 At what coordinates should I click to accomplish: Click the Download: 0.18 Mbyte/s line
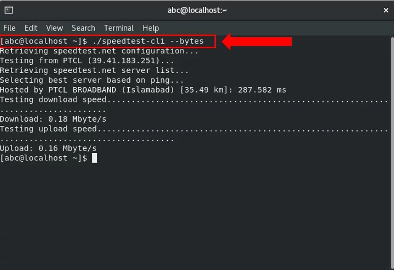pyautogui.click(x=53, y=119)
